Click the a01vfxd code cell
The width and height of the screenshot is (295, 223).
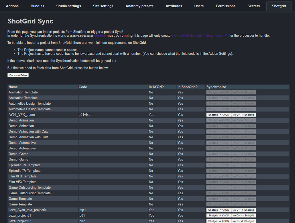click(84, 115)
